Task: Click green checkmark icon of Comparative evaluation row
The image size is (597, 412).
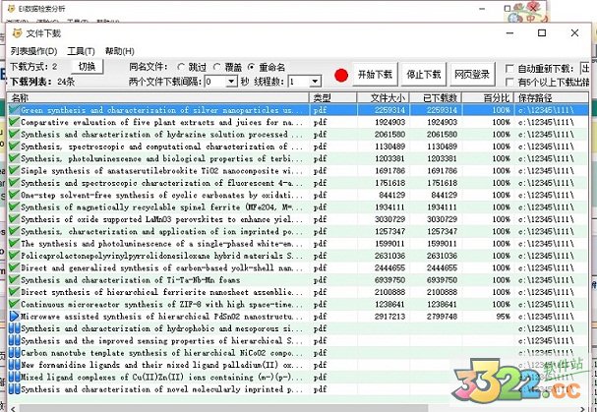Action: [14, 122]
